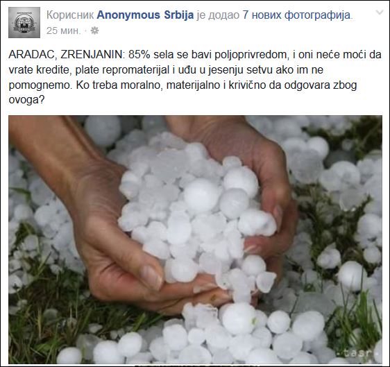Click the largest round hailstone in cupped hands

pyautogui.click(x=201, y=196)
